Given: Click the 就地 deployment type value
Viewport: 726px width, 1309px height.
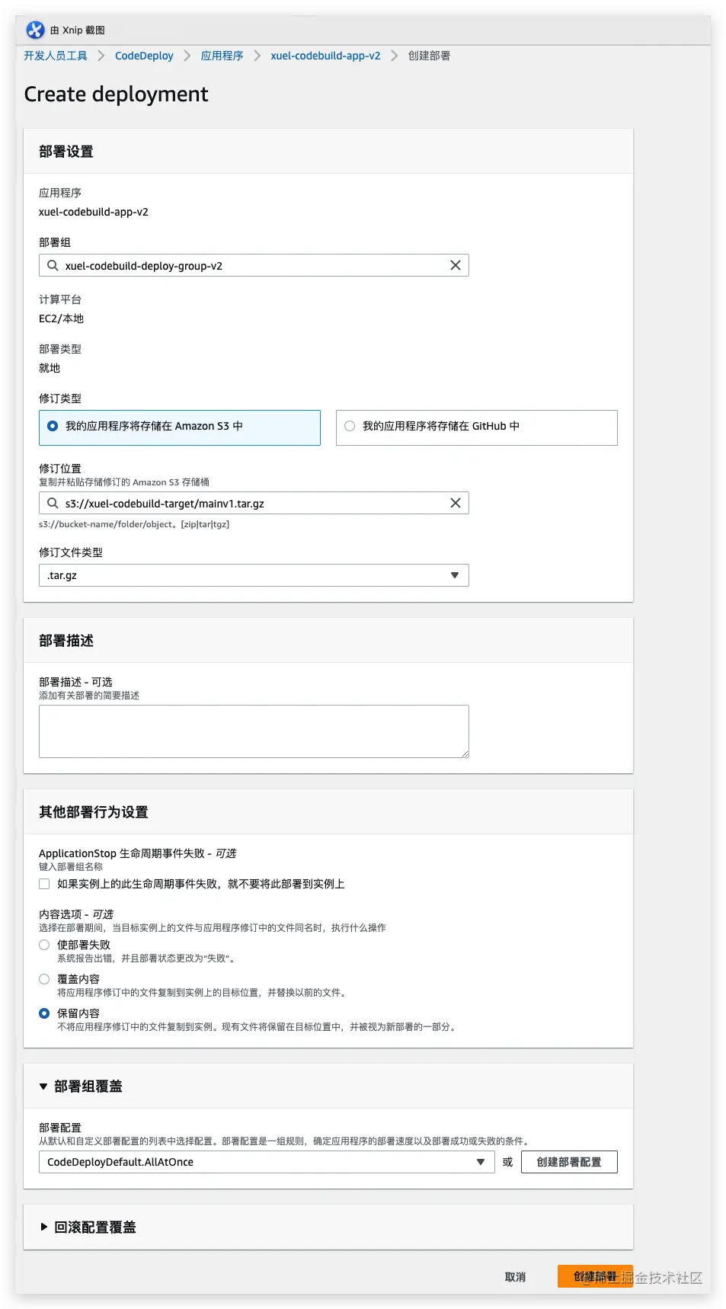Looking at the screenshot, I should (x=50, y=368).
